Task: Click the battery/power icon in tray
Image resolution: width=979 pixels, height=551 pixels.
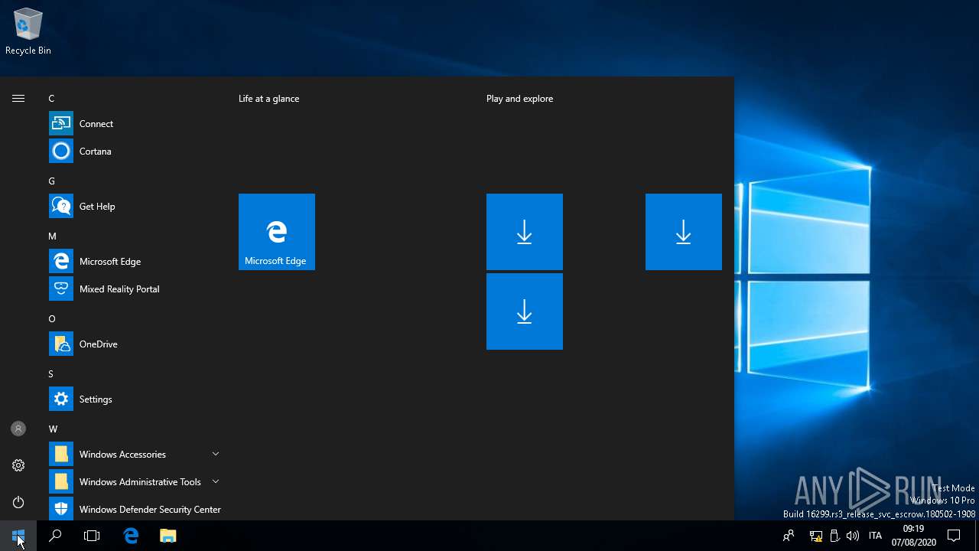Action: (x=834, y=536)
